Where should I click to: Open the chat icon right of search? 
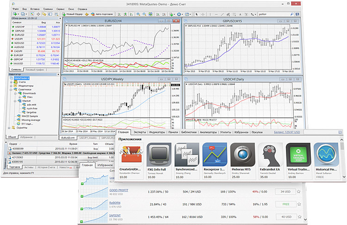[x=297, y=14]
